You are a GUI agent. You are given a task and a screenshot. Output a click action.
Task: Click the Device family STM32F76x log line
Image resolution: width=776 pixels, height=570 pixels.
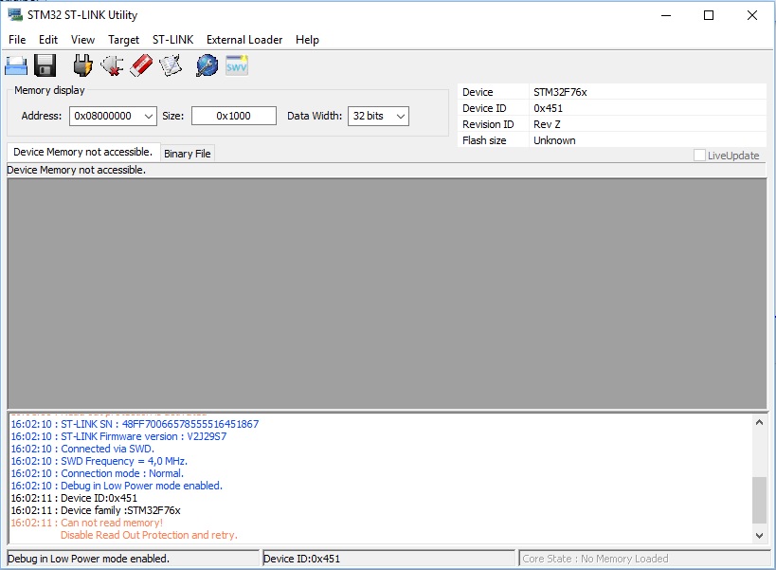click(x=96, y=510)
